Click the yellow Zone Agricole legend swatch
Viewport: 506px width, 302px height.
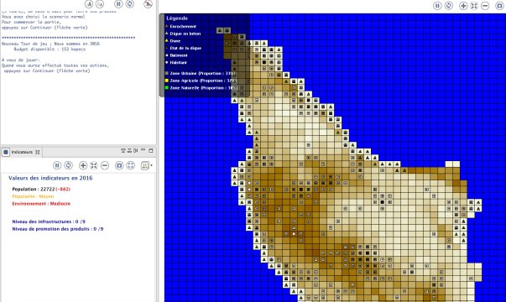167,81
